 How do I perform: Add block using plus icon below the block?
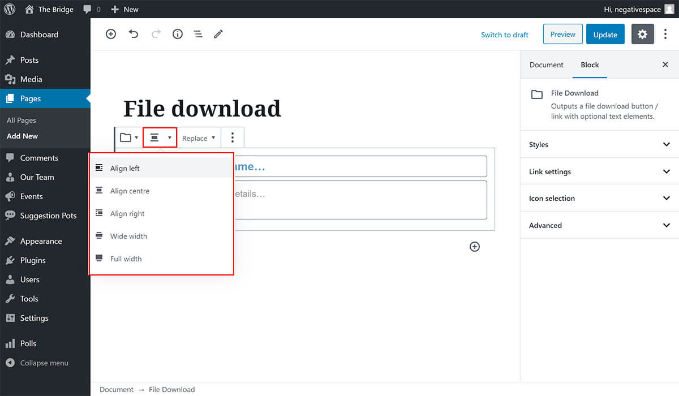475,247
